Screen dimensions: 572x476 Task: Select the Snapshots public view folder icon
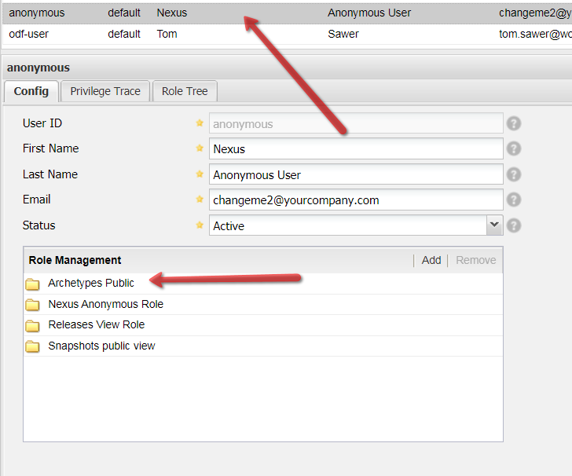tap(32, 346)
